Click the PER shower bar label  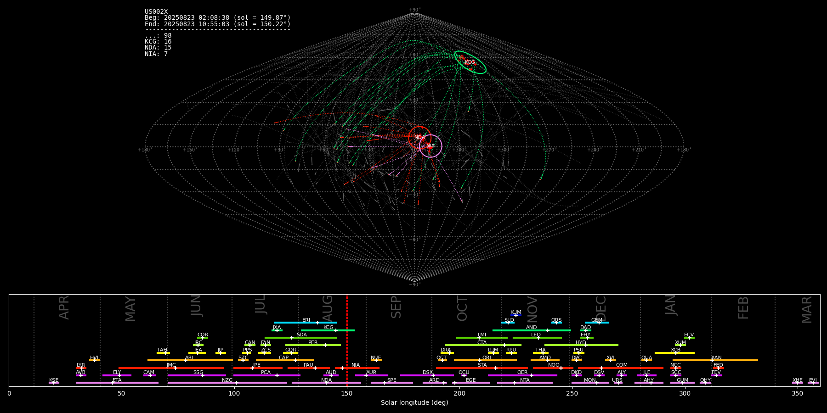[x=313, y=343]
